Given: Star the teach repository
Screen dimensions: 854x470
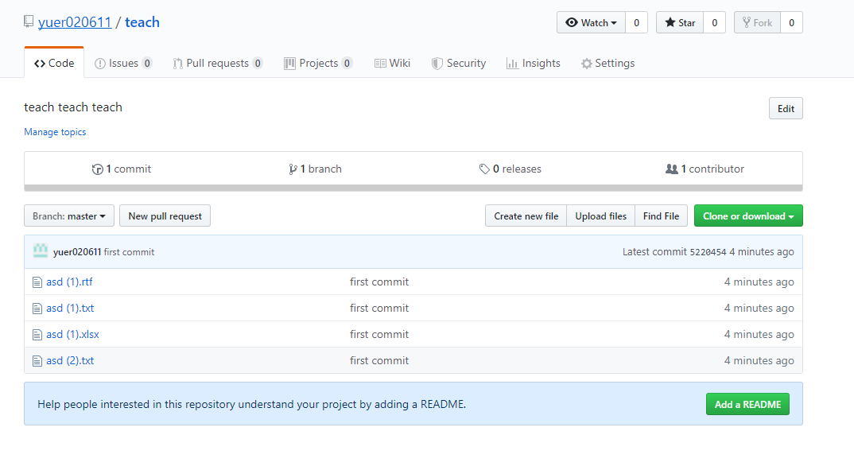Looking at the screenshot, I should click(x=681, y=22).
